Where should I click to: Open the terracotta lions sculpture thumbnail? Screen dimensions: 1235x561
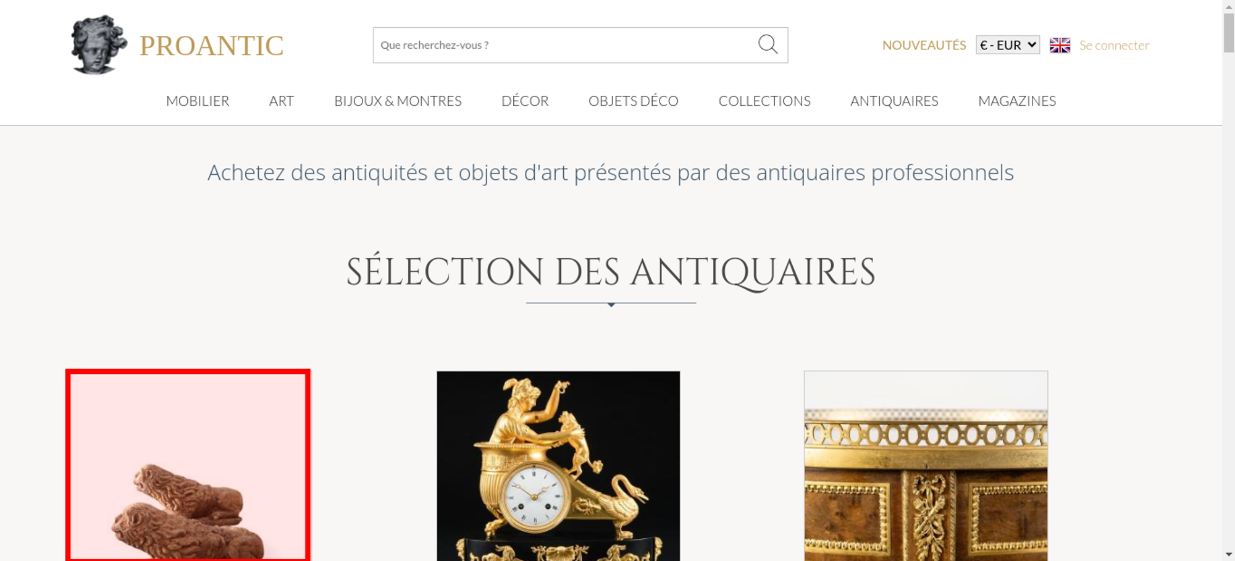click(188, 466)
